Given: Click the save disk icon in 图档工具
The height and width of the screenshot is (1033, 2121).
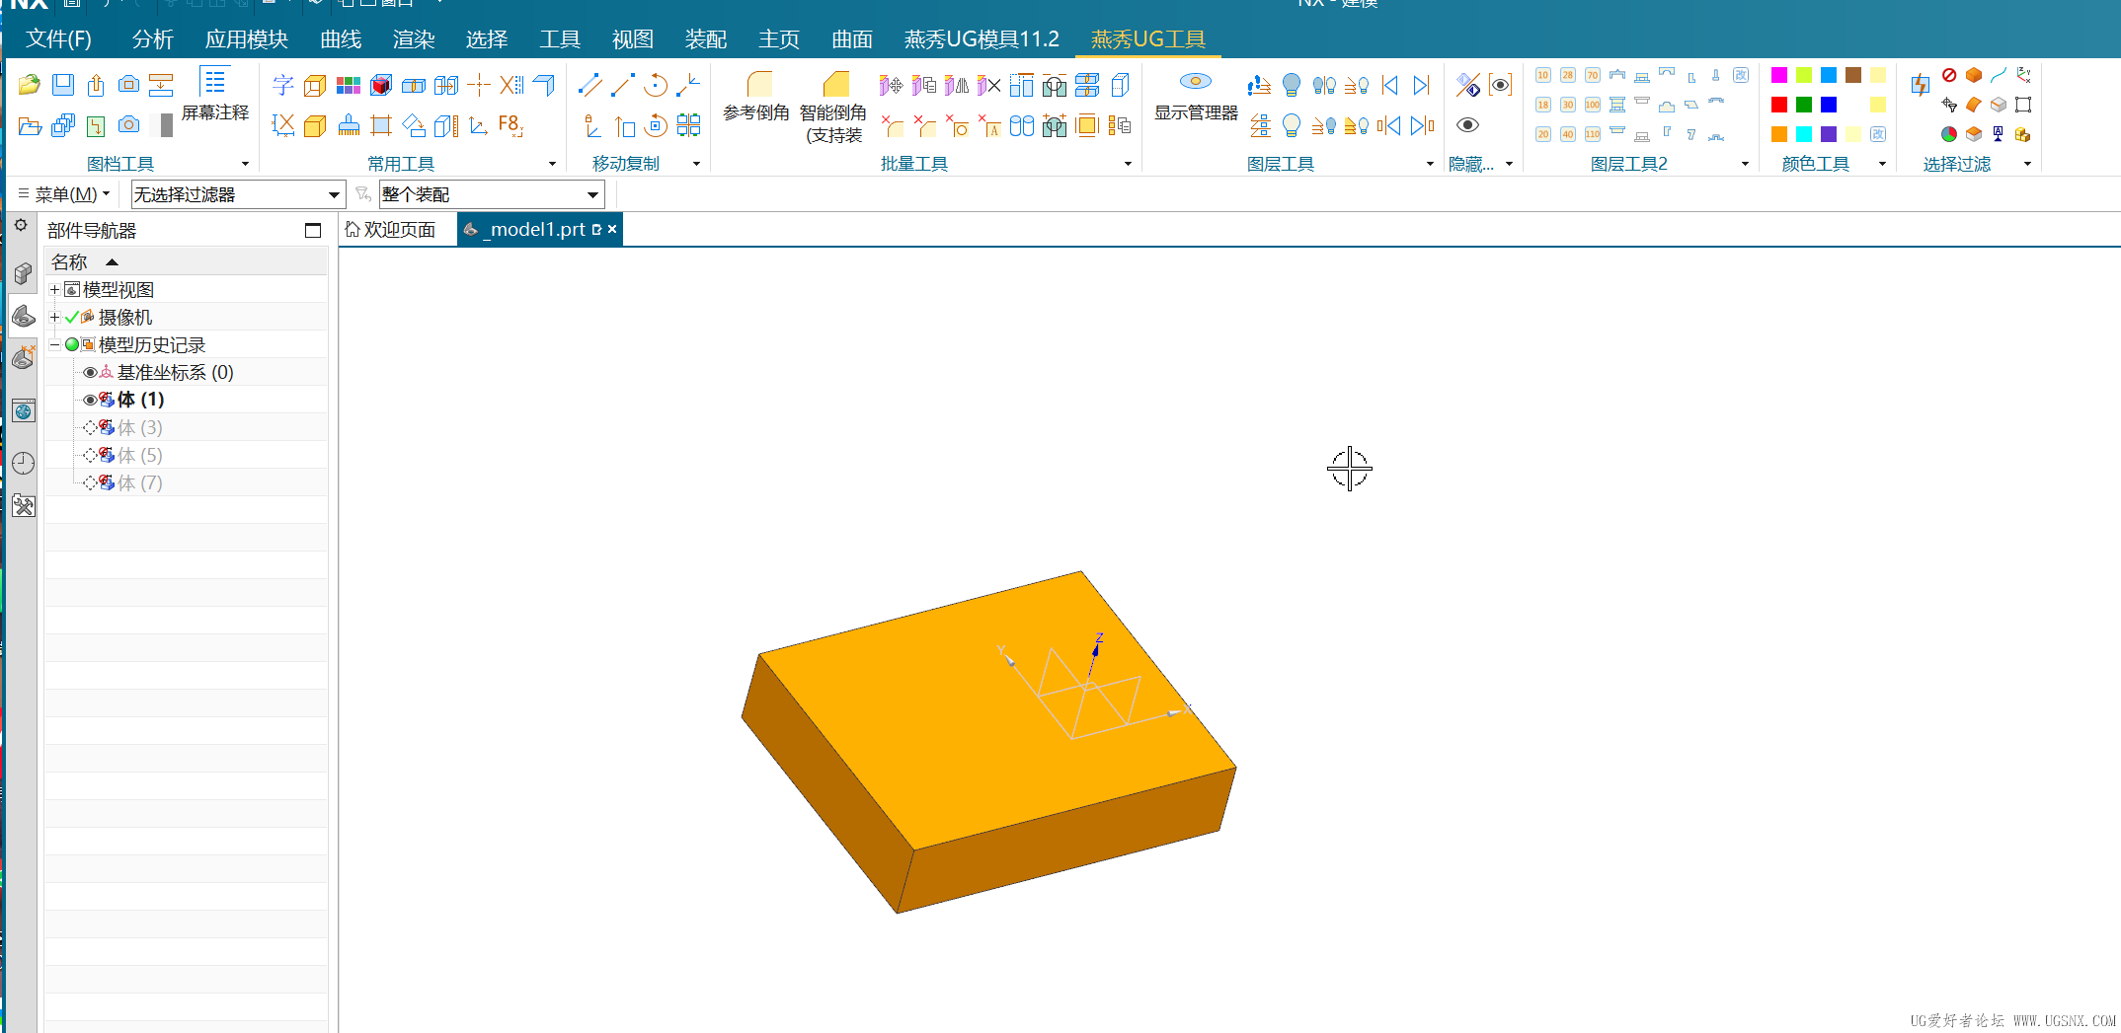Looking at the screenshot, I should click(x=63, y=85).
